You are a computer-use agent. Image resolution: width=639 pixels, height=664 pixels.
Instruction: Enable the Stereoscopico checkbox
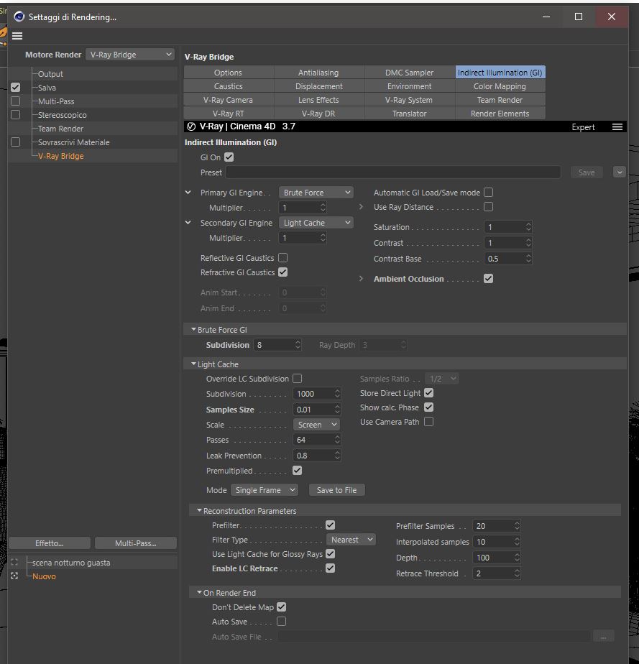[x=15, y=114]
